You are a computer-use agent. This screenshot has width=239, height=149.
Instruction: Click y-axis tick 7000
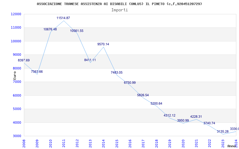pos(17,82)
